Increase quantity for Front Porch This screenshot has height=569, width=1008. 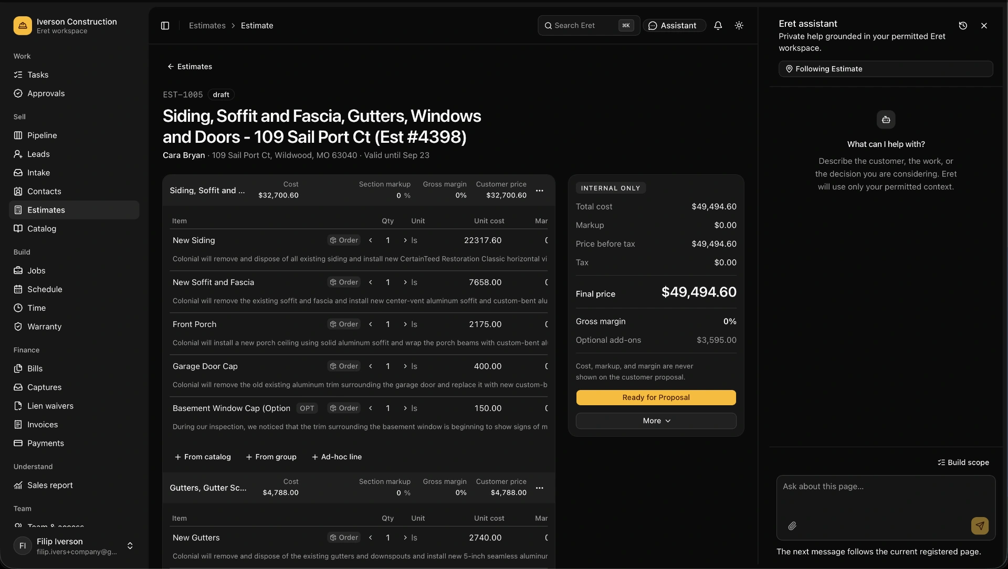point(405,324)
